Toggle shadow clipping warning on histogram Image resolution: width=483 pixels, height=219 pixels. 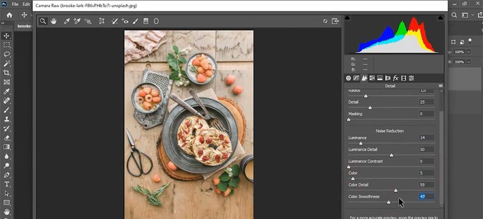coord(347,18)
